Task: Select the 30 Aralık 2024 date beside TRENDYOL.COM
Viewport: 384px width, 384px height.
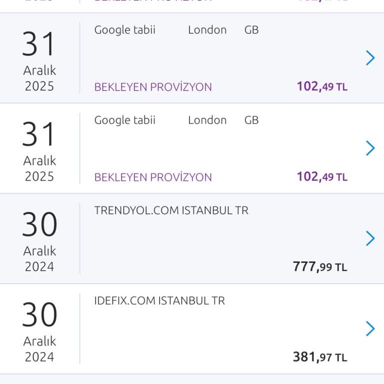Action: 39,242
